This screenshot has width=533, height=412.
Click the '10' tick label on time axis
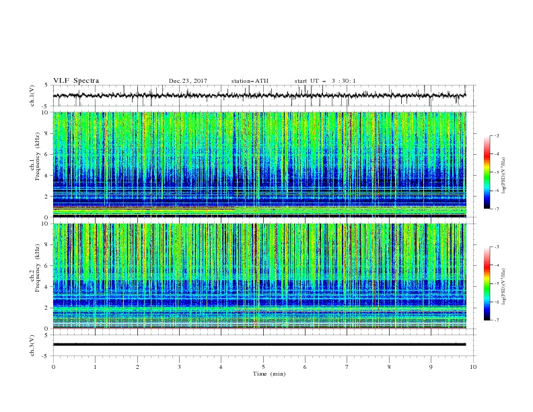[x=473, y=367]
